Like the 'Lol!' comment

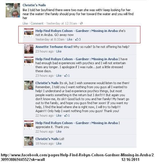coord(59,143)
